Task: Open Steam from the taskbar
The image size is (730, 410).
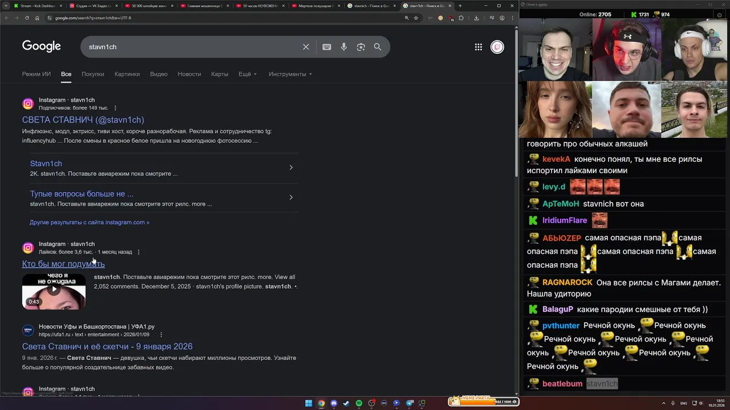Action: (346, 403)
